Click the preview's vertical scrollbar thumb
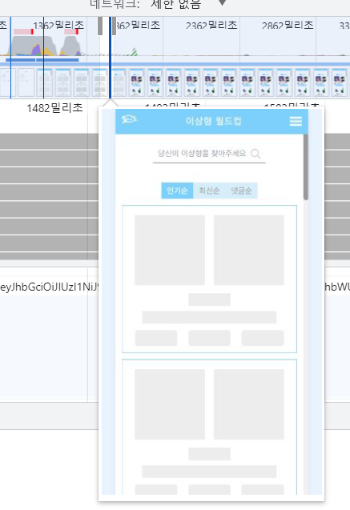Viewport: 350px width, 510px height. (305, 167)
